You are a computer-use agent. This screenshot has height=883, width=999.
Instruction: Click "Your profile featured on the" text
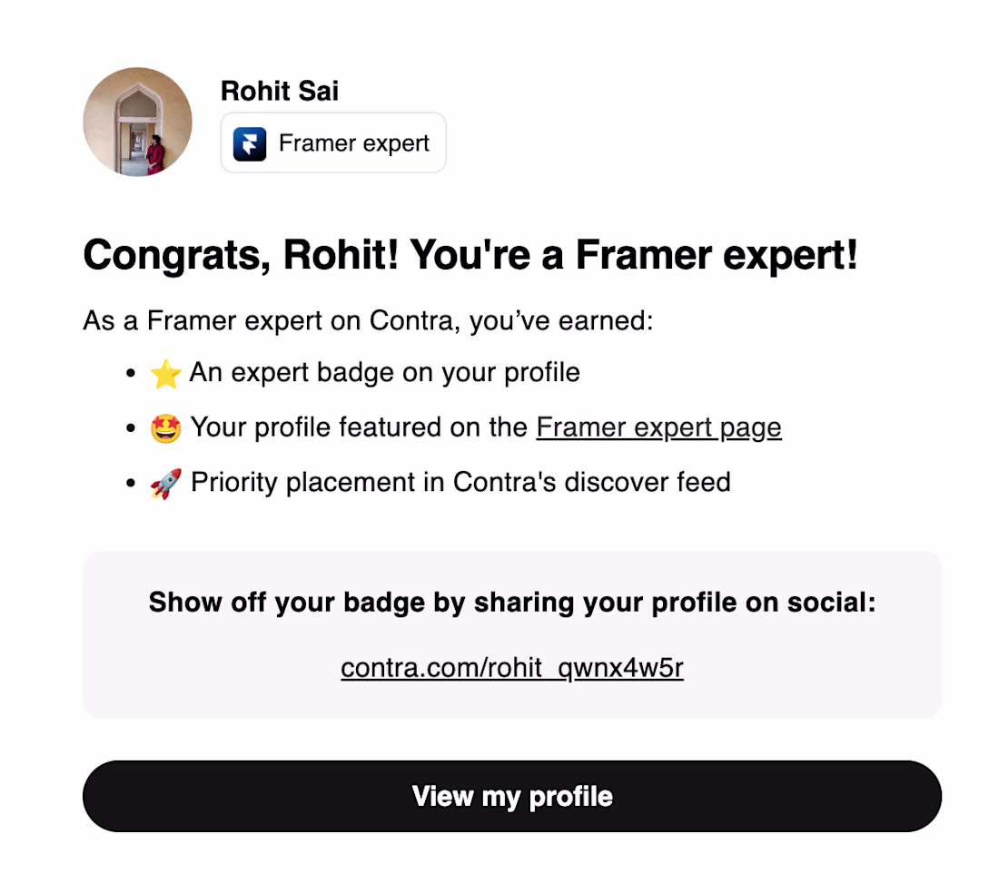coord(359,427)
